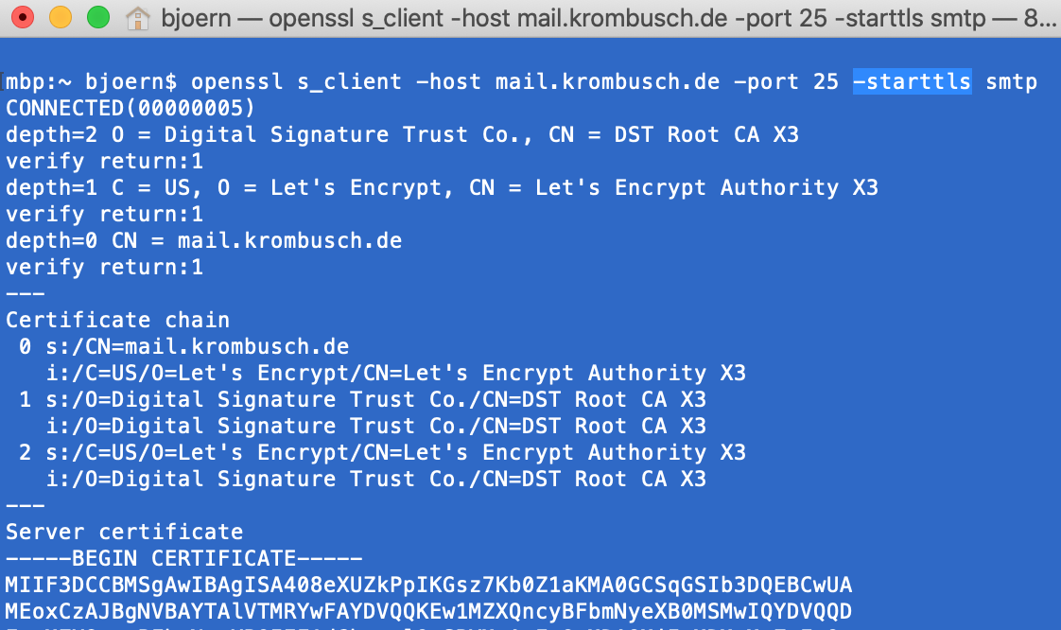Image resolution: width=1061 pixels, height=630 pixels.
Task: Click the CONNECTED(00000005) line
Action: (130, 108)
